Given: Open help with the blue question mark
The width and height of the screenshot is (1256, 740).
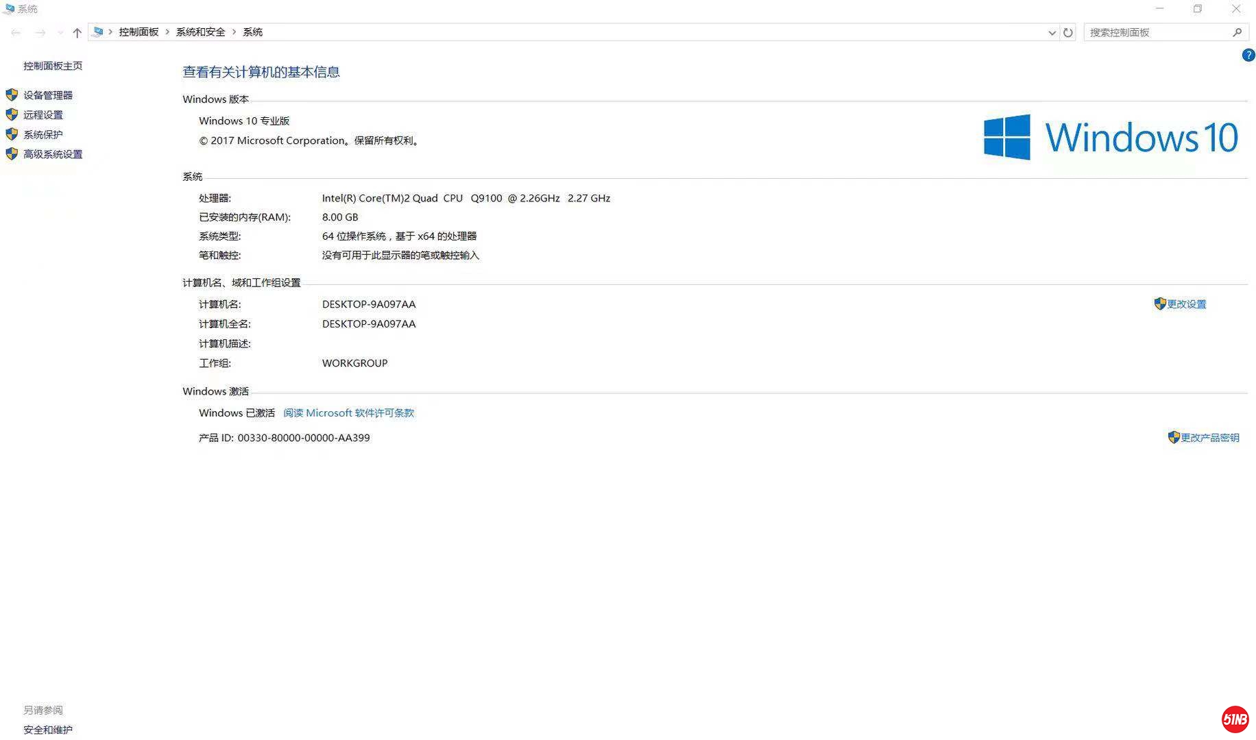Looking at the screenshot, I should pos(1248,56).
